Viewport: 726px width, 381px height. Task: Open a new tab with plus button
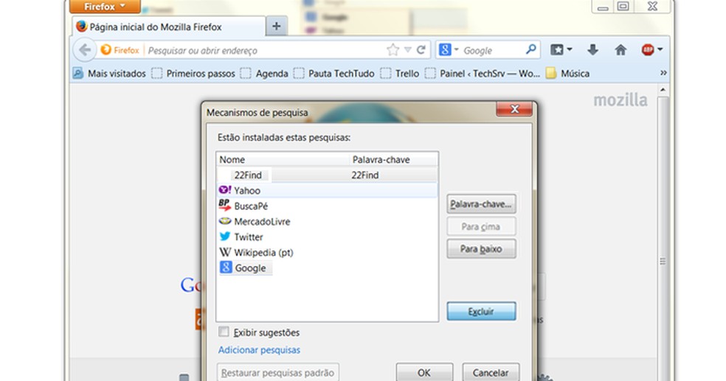point(277,27)
